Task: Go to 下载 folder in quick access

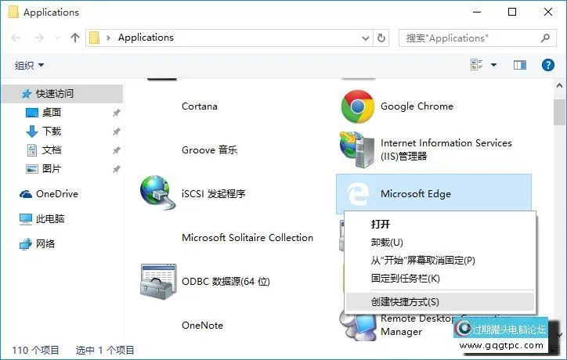Action: pyautogui.click(x=52, y=131)
